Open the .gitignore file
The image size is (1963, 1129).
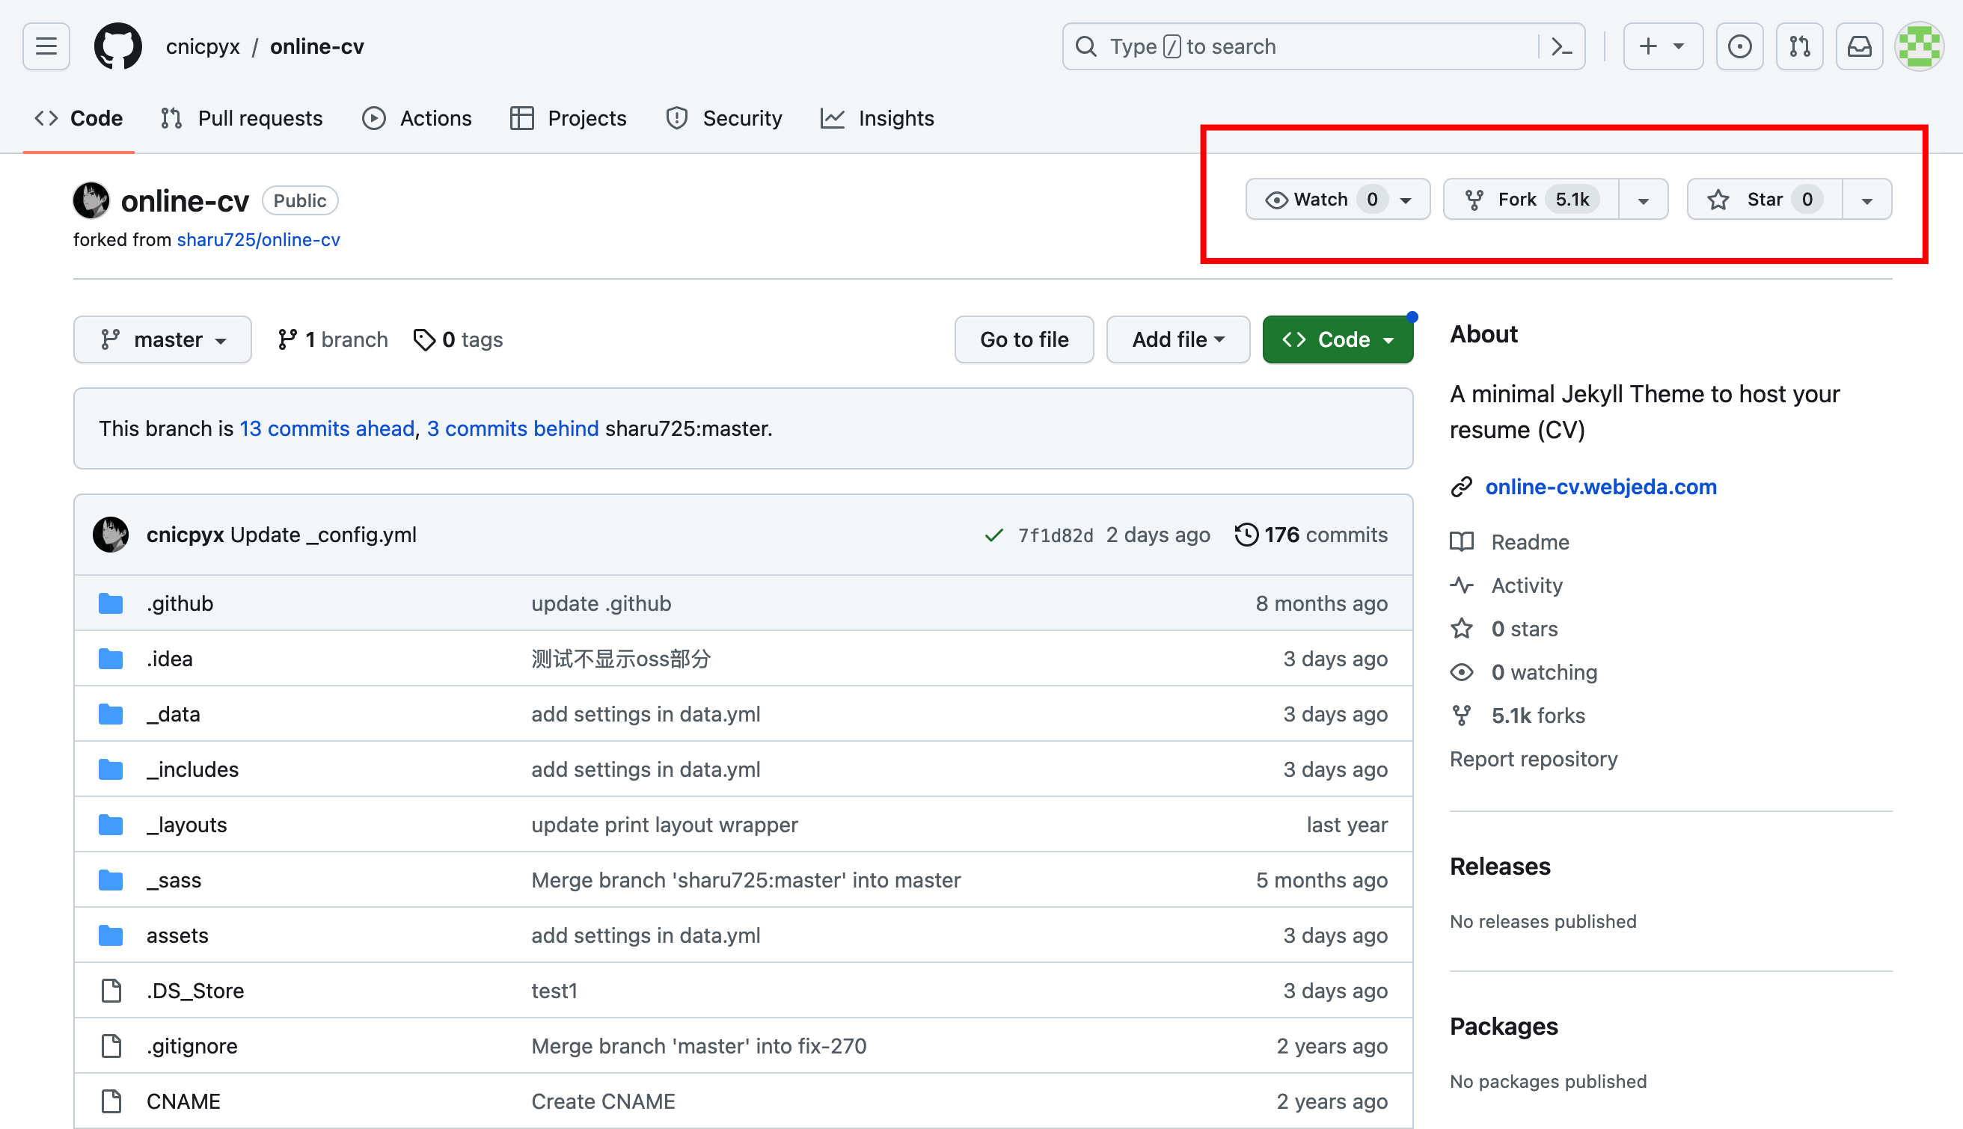click(192, 1046)
